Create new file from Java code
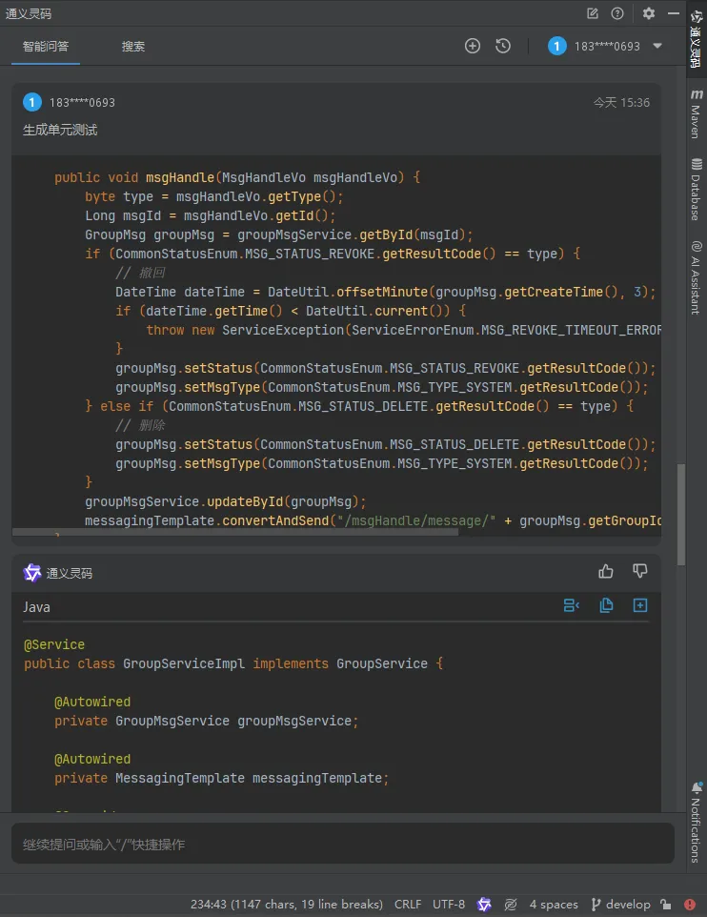Screen dimensions: 707x917 pos(640,605)
